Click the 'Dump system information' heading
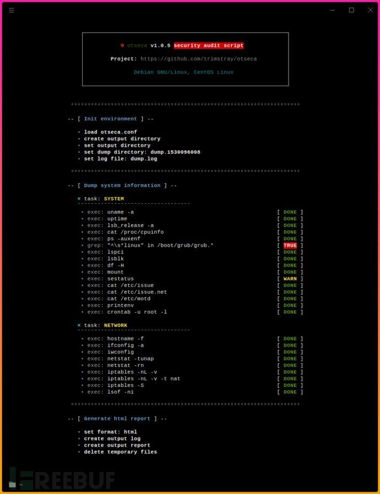This screenshot has width=380, height=494. point(122,185)
